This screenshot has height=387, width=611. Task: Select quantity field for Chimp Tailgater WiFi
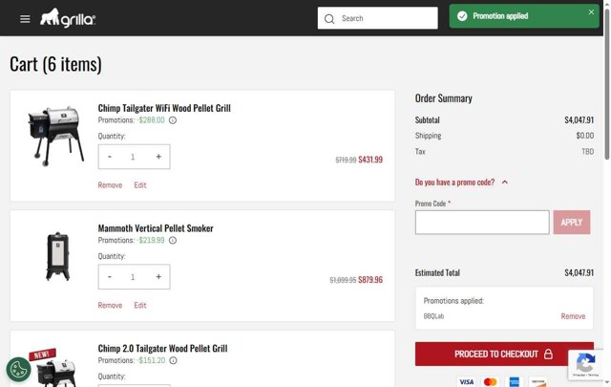coord(133,157)
